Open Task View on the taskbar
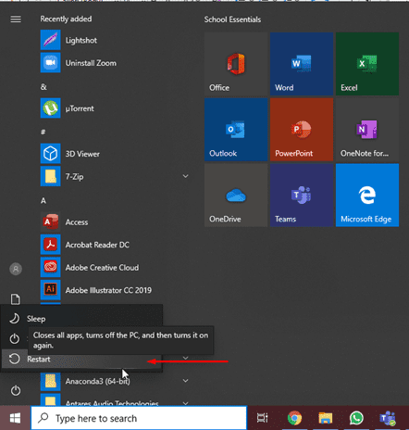 tap(263, 418)
